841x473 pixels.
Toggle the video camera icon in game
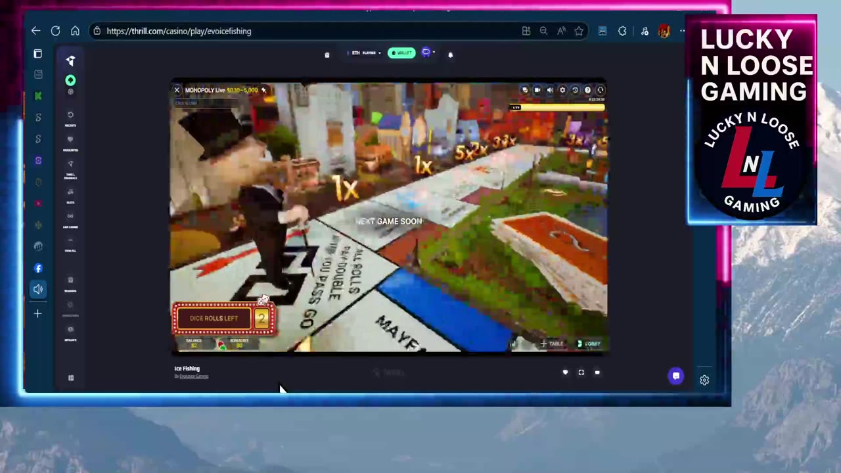point(537,90)
